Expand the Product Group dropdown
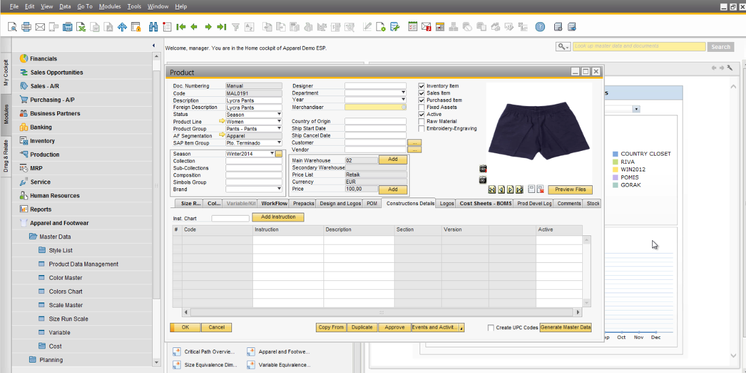 pyautogui.click(x=279, y=129)
